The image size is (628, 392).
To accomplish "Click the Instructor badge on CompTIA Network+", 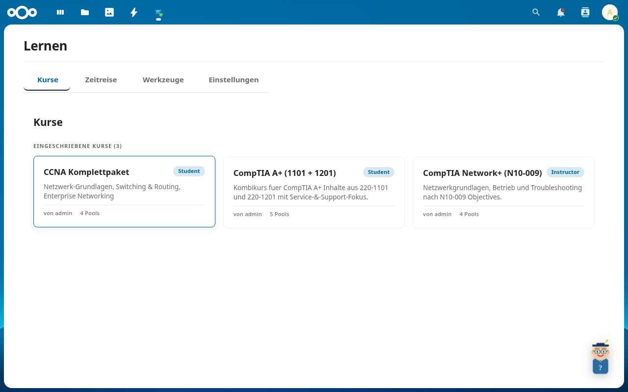I will tap(565, 172).
